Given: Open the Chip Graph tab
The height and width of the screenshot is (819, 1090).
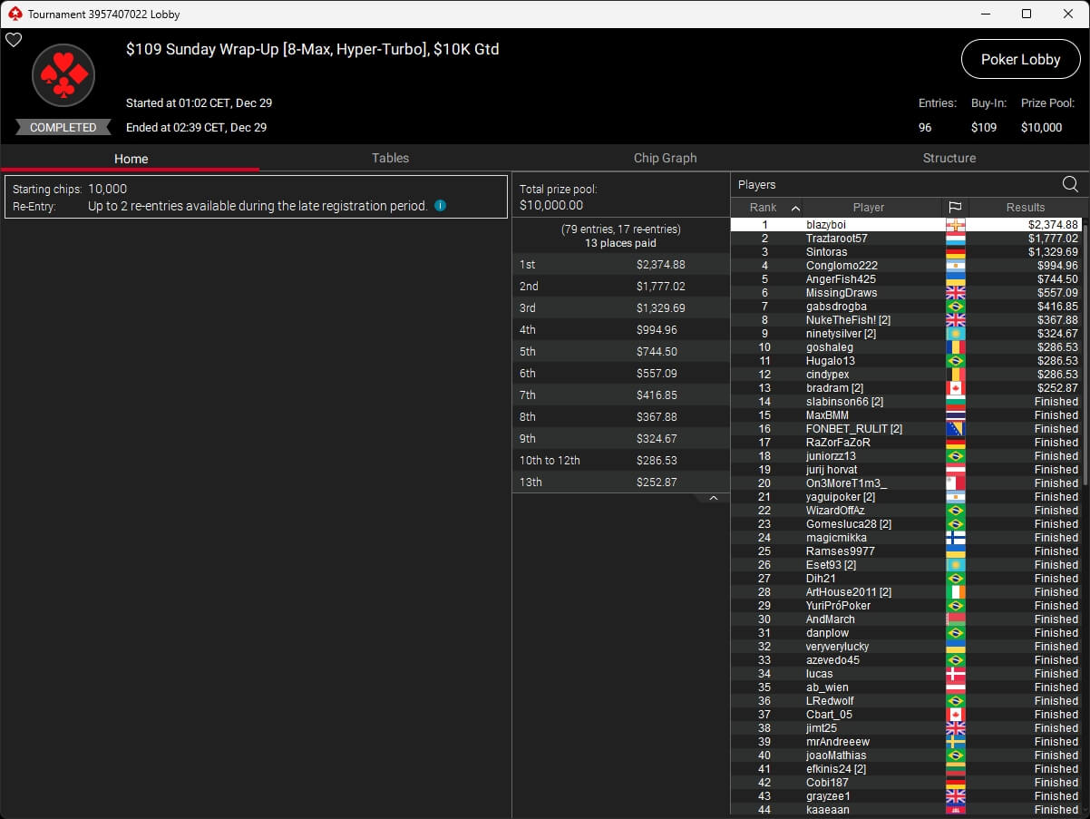Looking at the screenshot, I should 665,158.
